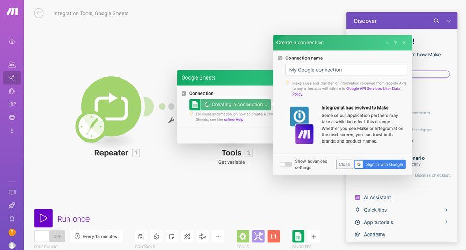
Task: Click the Tools module label
Action: click(x=231, y=153)
